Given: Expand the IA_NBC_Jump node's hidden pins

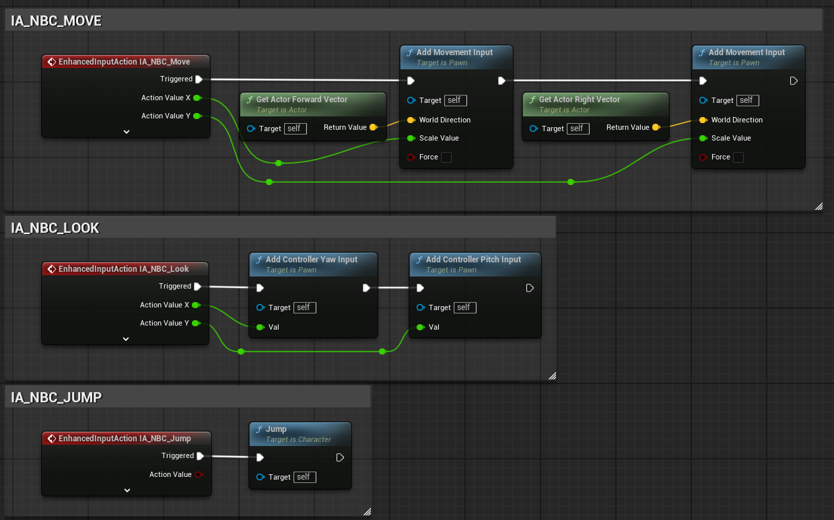Looking at the screenshot, I should [x=127, y=490].
